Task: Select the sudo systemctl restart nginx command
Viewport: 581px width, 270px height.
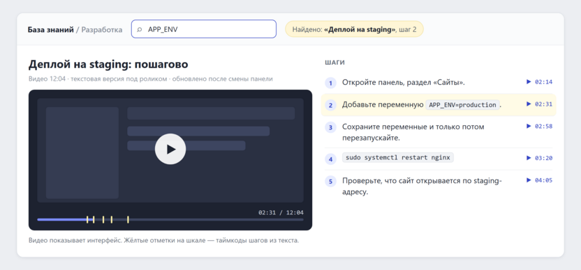Action: click(397, 158)
